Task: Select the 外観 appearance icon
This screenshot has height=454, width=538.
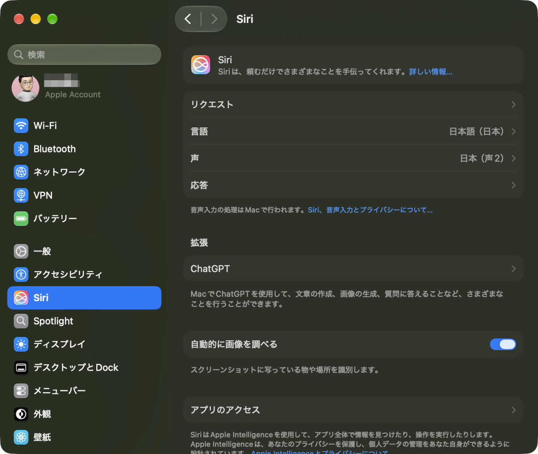Action: (x=21, y=414)
